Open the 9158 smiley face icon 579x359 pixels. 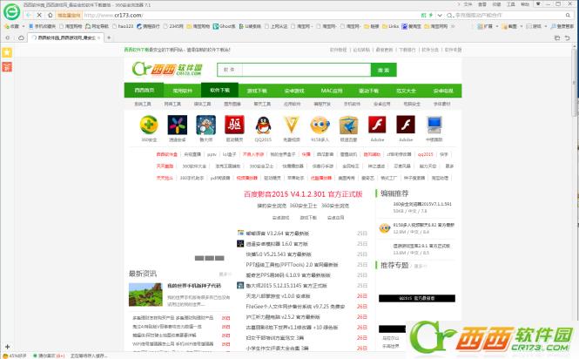point(320,125)
